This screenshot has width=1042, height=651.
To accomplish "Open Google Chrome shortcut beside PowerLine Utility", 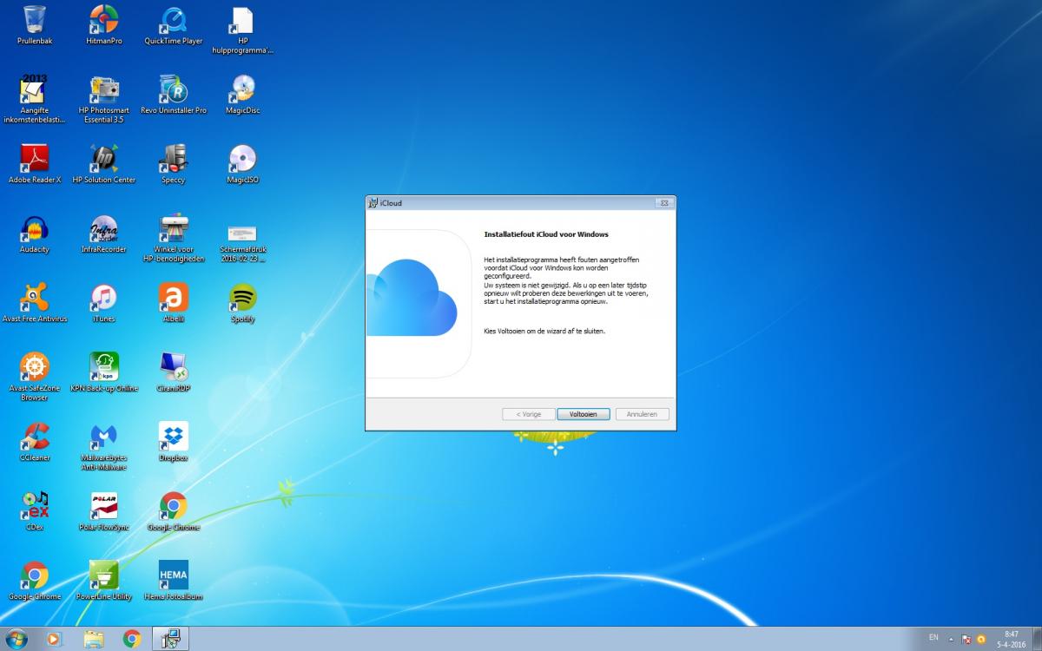I will pyautogui.click(x=35, y=581).
